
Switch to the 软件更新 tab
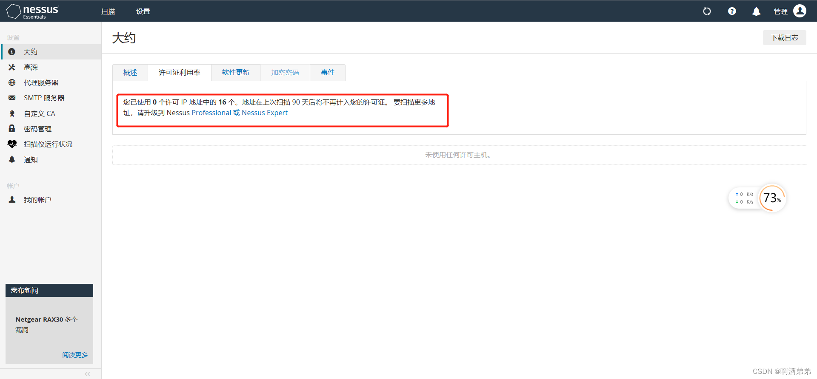pos(236,73)
